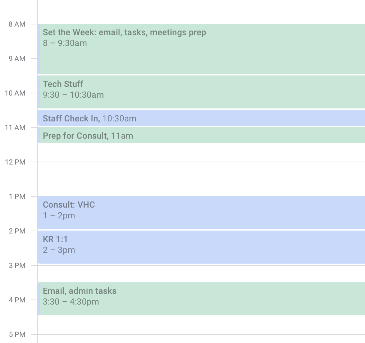
Task: Open the Consult: VHC event
Action: click(201, 213)
